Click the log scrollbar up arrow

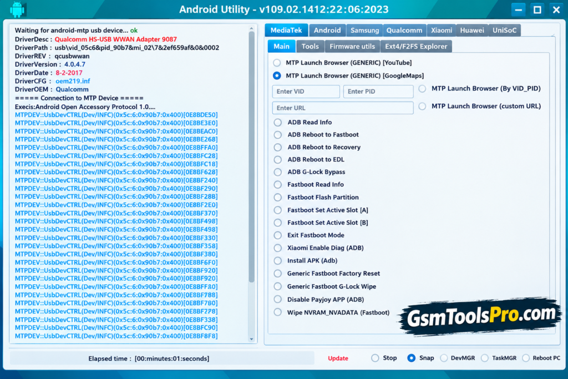tap(251, 28)
